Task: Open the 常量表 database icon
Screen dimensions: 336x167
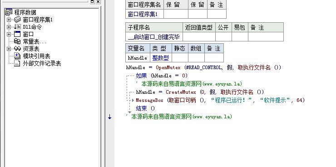Action: (x=17, y=41)
